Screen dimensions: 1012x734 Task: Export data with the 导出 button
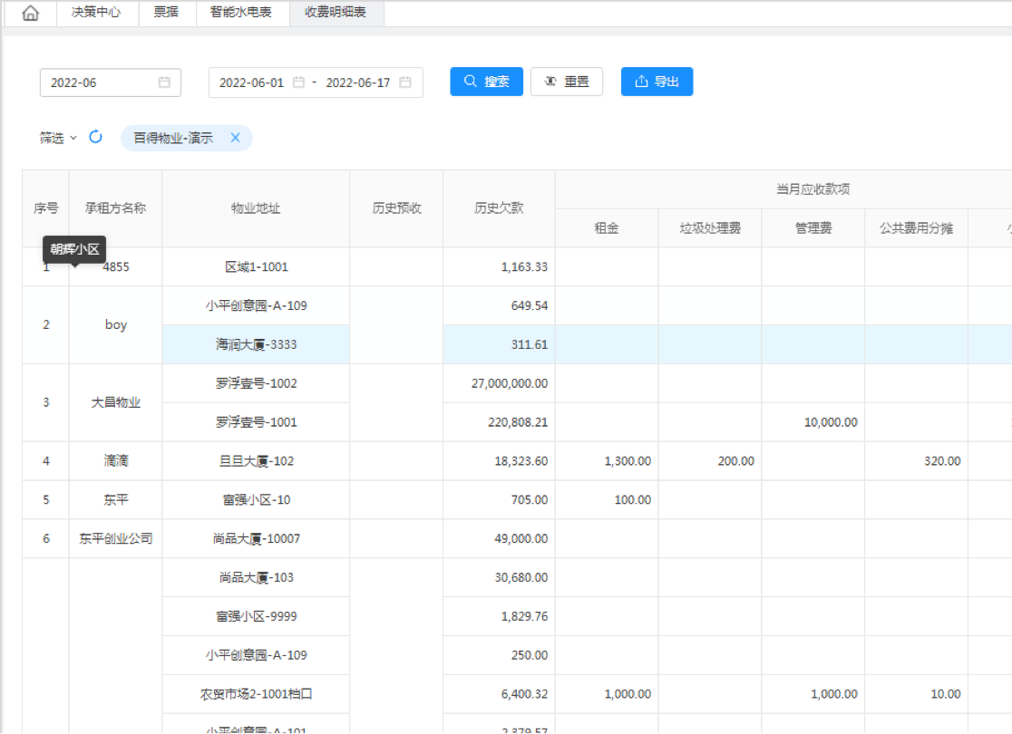(x=657, y=82)
